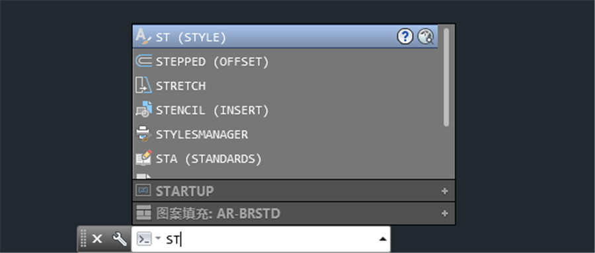Viewport: 595px width, 253px height.
Task: Click the STYLESMANAGER printer icon
Action: coord(143,134)
